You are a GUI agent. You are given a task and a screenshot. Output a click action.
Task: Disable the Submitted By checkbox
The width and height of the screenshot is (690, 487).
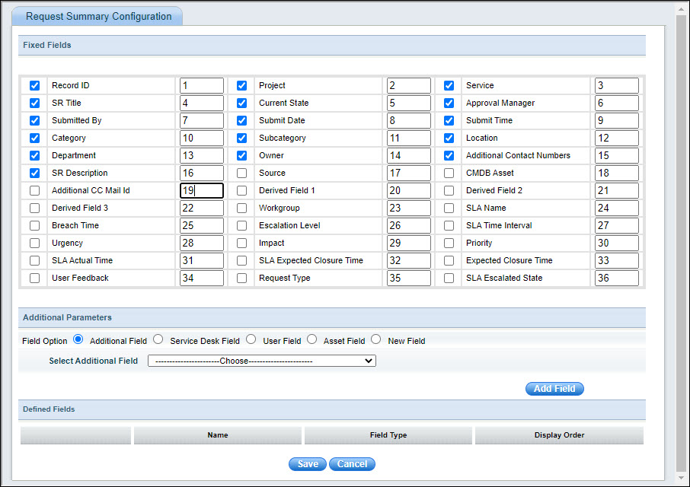coord(35,121)
